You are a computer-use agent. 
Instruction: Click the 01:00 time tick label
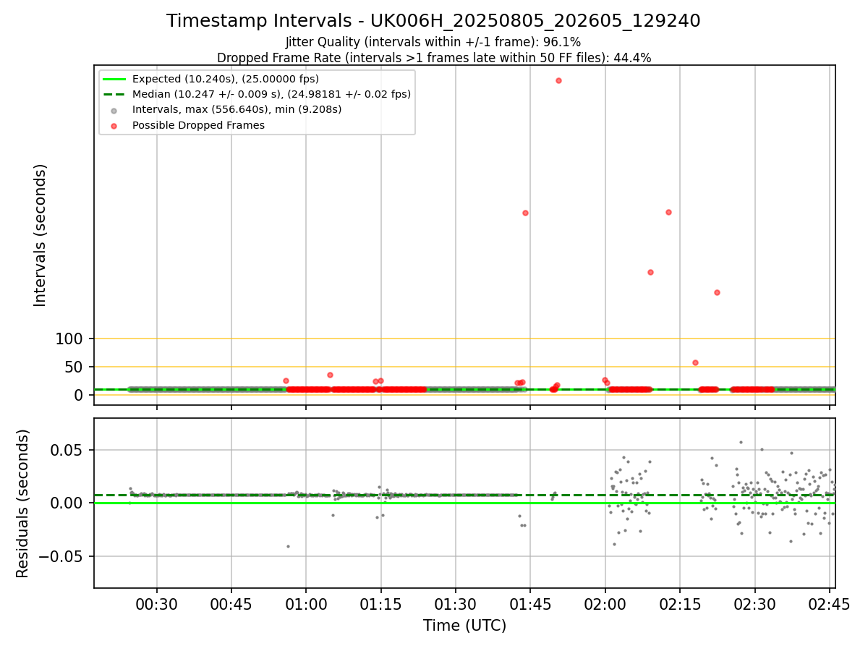(306, 604)
